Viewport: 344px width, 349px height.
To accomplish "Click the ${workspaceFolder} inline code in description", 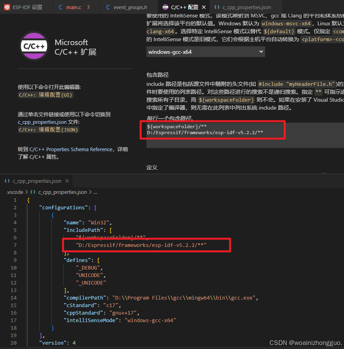I will pos(226,100).
